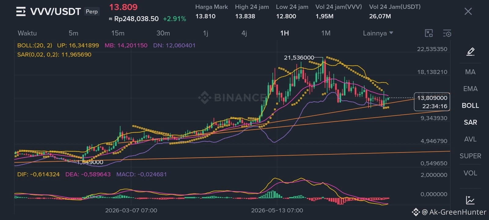
Task: Tap the current price tag 13,809000
Action: (x=432, y=98)
